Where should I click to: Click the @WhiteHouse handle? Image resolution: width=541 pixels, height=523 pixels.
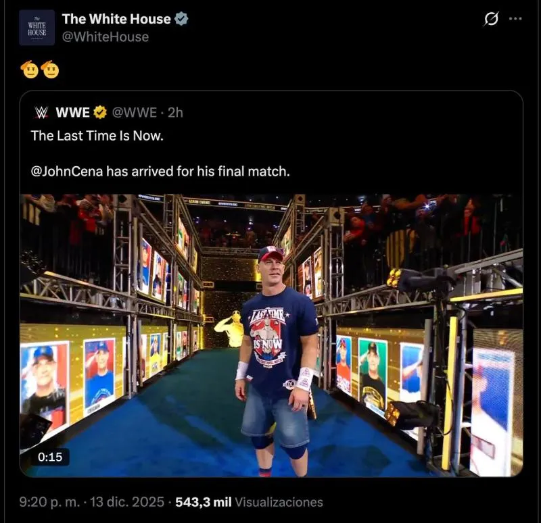[x=105, y=37]
